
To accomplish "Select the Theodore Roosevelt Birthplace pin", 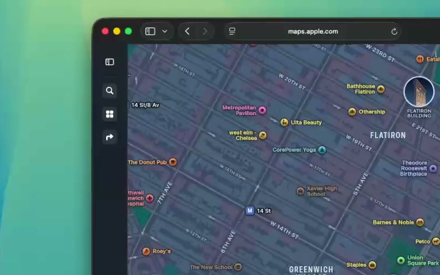I will 433,168.
